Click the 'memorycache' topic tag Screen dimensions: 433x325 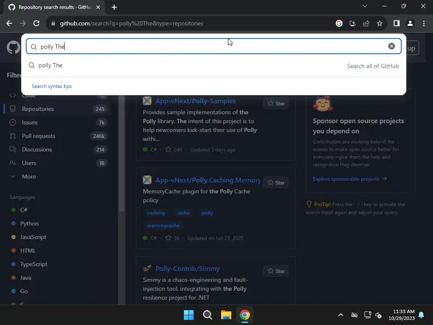(x=163, y=226)
